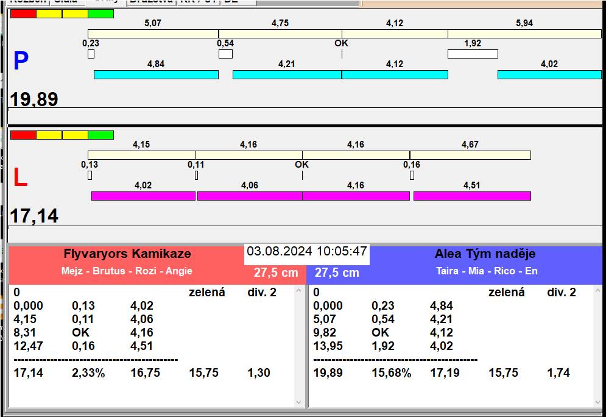
Task: Click the blue P lane letter
Action: tap(21, 61)
